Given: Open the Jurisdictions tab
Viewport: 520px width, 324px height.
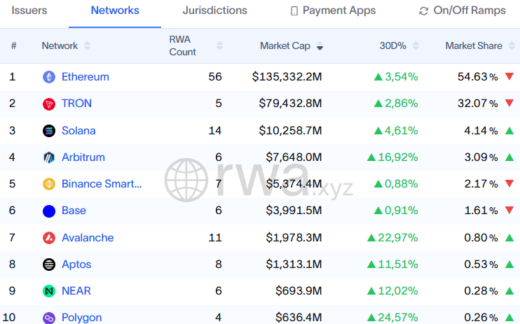Looking at the screenshot, I should tap(215, 10).
